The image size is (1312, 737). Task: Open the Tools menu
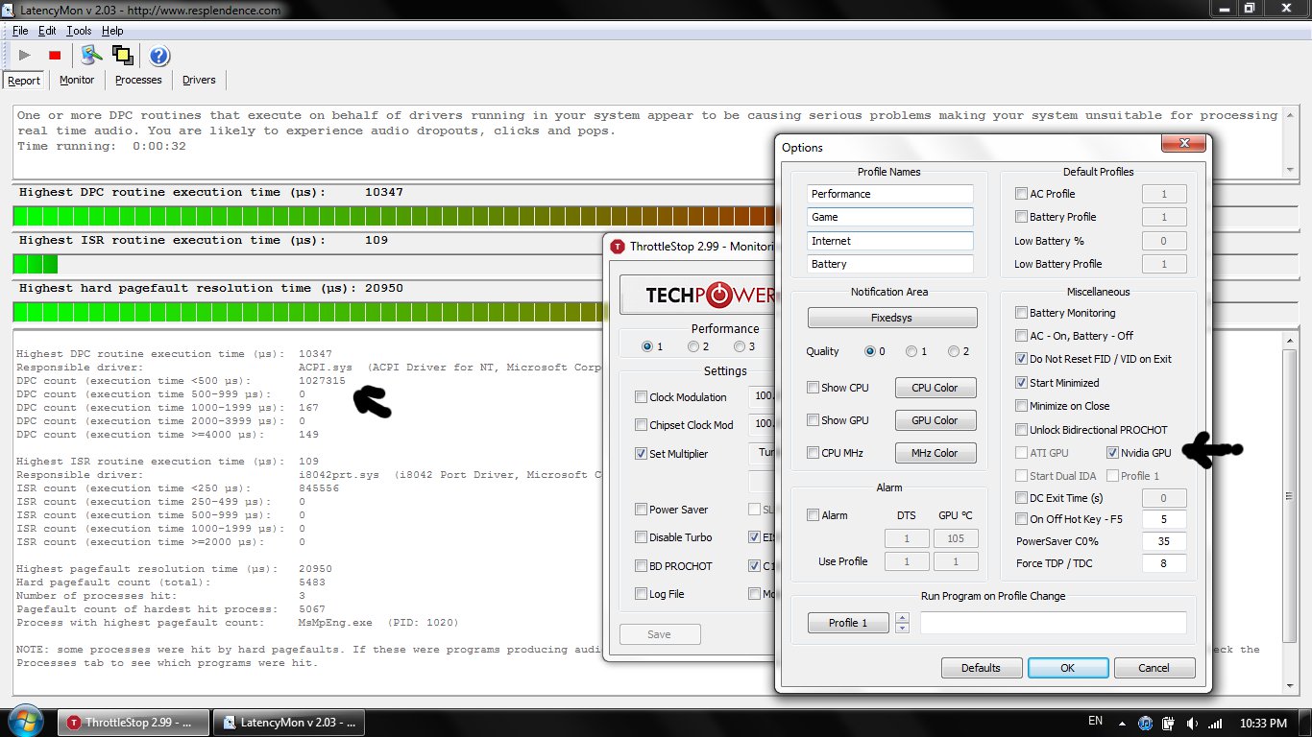point(79,31)
